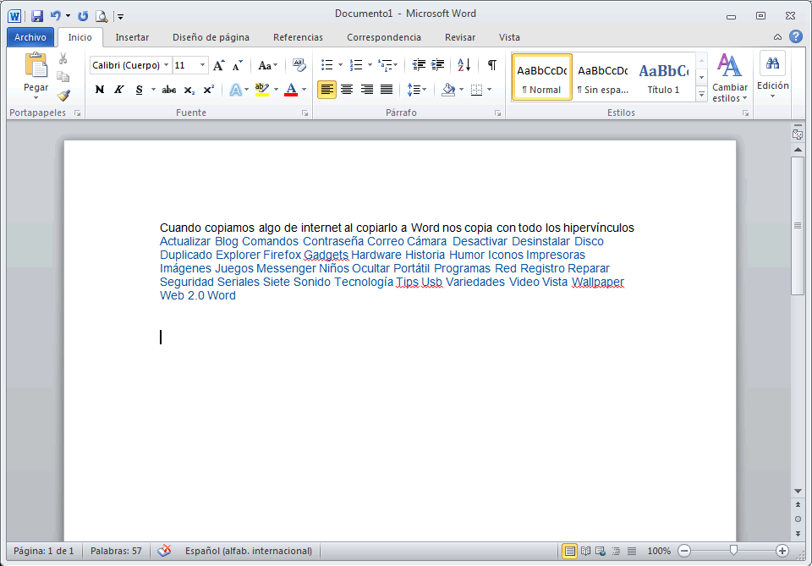Click the Wallpaper hyperlink in document

point(598,283)
